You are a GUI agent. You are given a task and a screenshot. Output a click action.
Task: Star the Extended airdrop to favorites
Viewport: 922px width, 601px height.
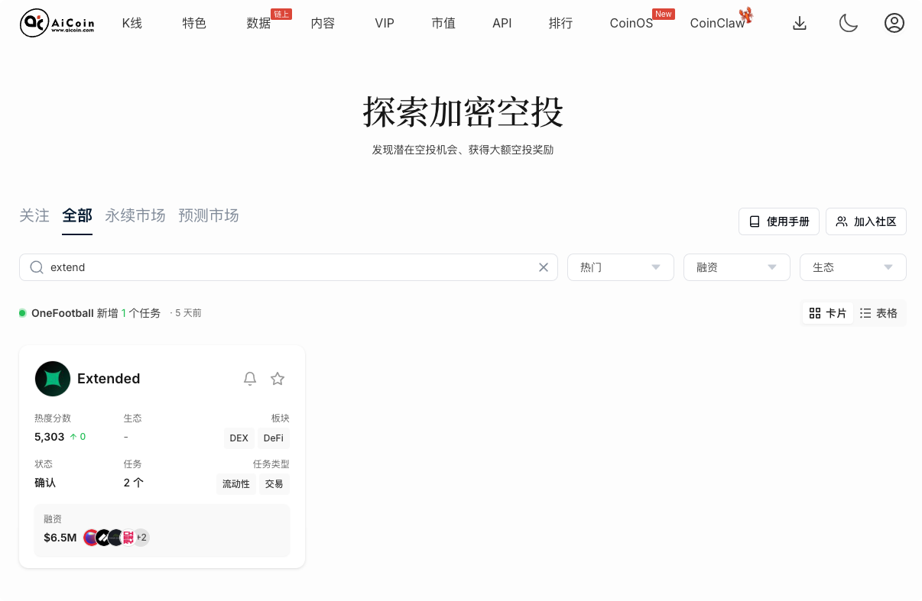pyautogui.click(x=278, y=378)
